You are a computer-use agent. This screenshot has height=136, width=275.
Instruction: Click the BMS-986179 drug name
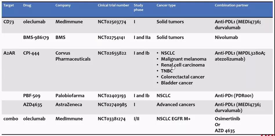tap(36, 38)
